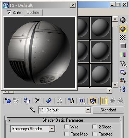Click the Reset Map/Material X icon

pyautogui.click(x=38, y=101)
